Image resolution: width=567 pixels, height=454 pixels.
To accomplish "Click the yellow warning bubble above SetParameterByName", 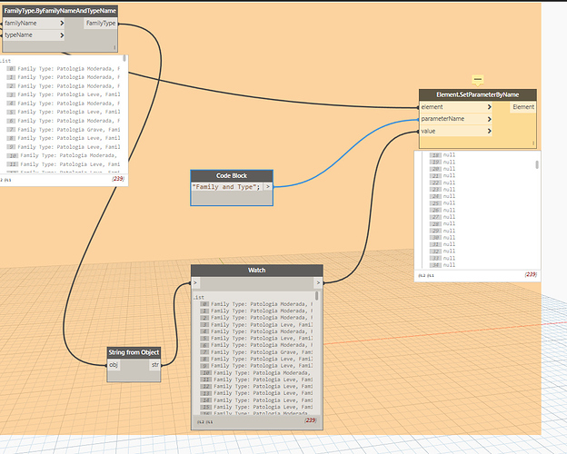I will tap(478, 80).
